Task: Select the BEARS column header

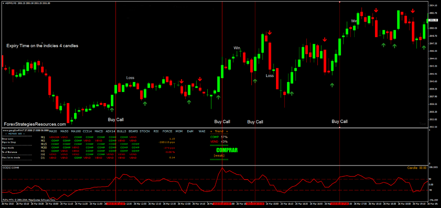Action: 133,131
